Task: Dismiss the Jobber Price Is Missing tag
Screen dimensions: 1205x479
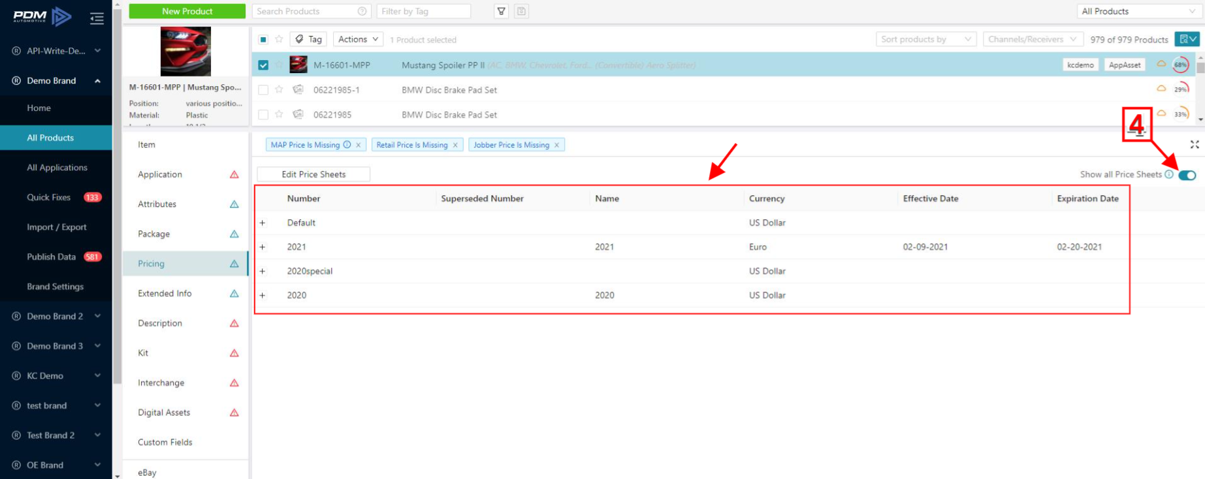Action: click(556, 145)
